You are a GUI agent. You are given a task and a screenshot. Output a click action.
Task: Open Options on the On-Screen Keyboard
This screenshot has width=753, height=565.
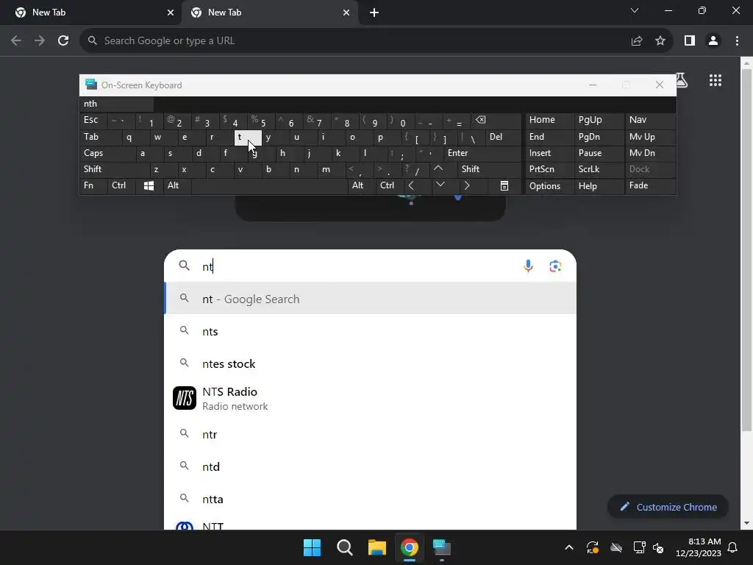click(x=549, y=186)
